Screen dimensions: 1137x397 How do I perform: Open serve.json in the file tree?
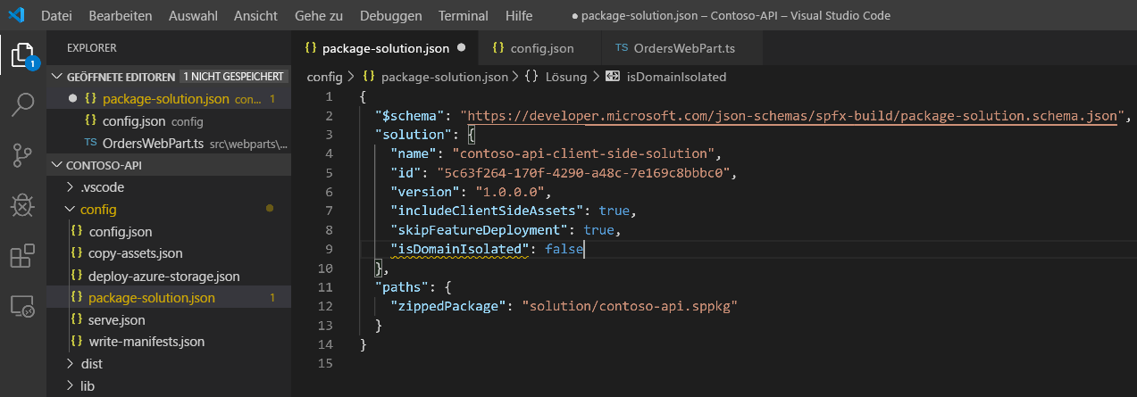point(169,319)
